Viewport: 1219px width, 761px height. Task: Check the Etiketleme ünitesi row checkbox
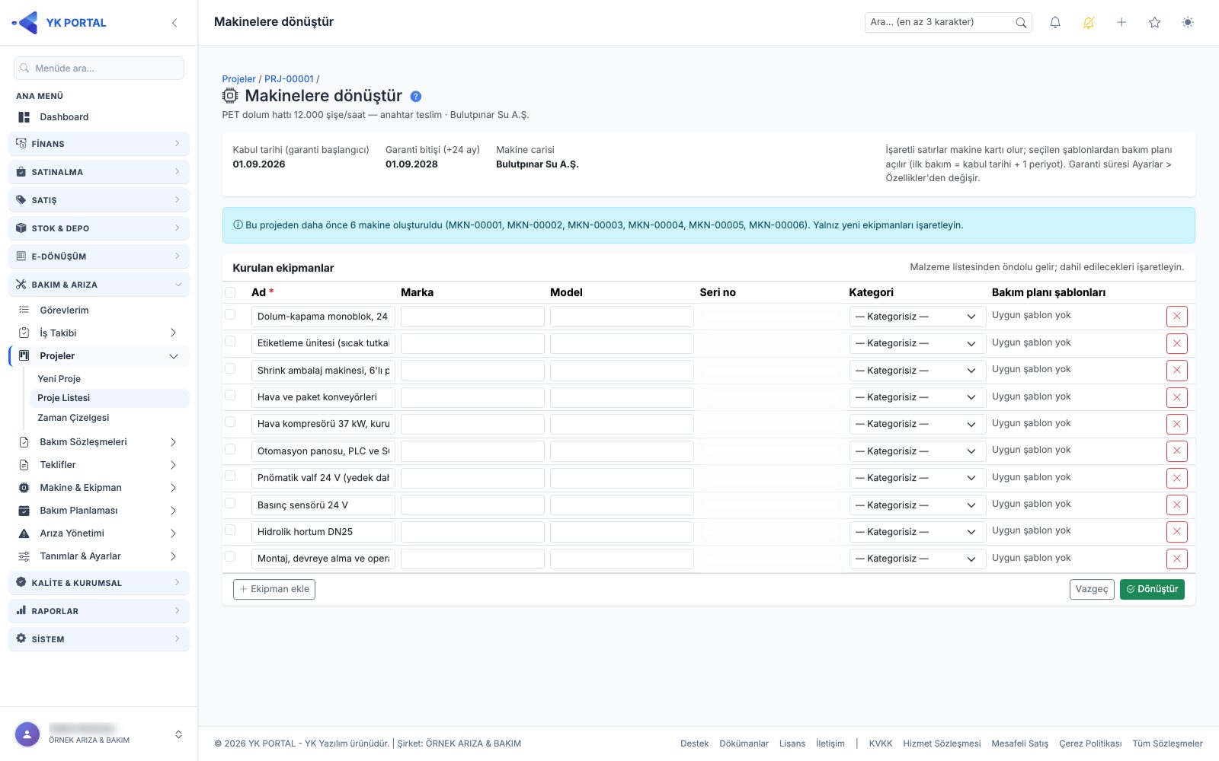[230, 341]
